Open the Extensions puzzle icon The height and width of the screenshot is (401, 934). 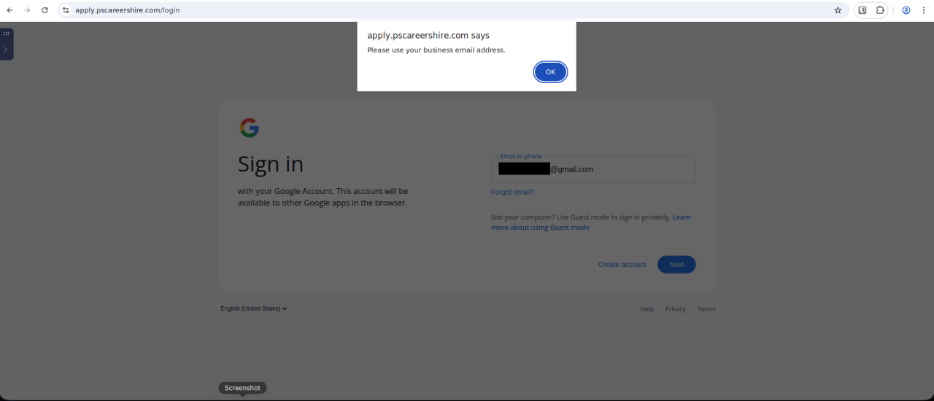click(x=880, y=10)
